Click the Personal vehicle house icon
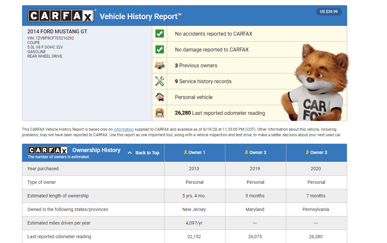 [160, 97]
